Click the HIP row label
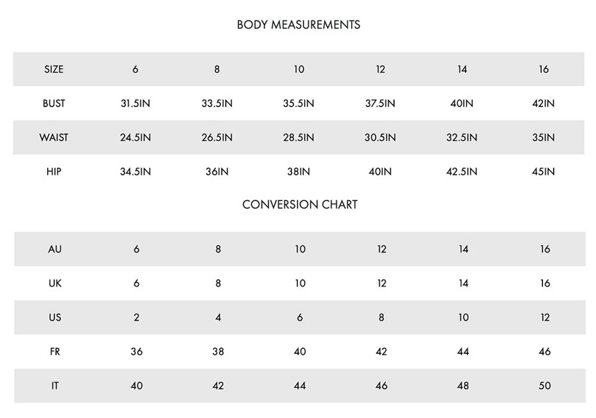596x418 pixels. pos(54,171)
